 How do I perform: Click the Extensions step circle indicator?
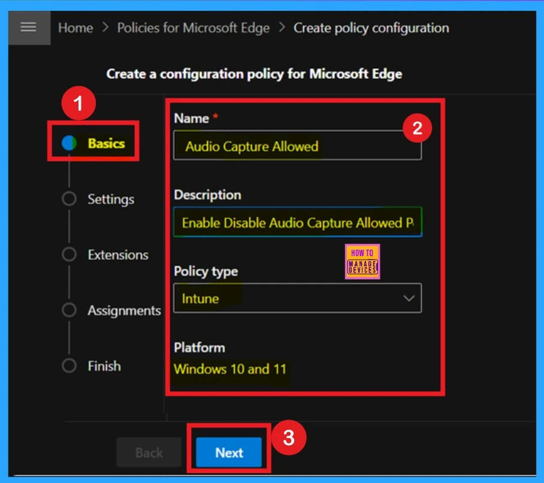[69, 254]
